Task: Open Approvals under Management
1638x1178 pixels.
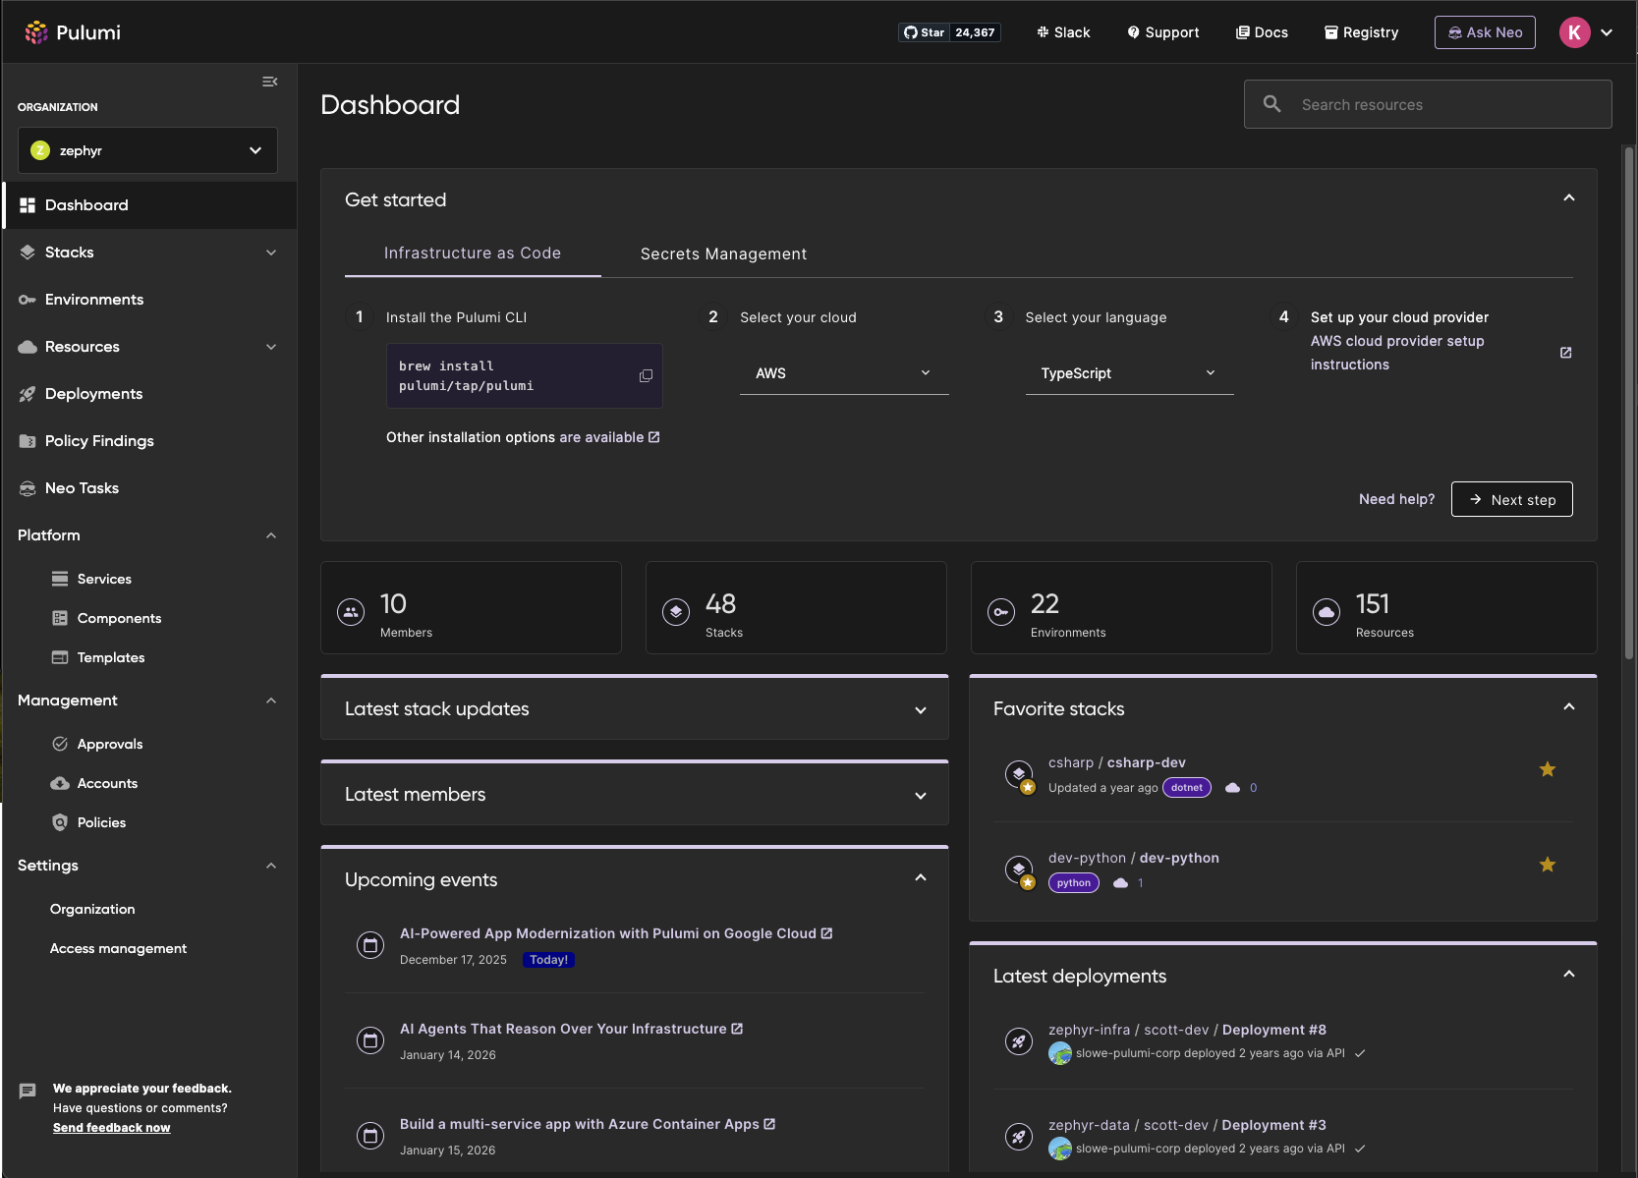Action: coord(110,744)
